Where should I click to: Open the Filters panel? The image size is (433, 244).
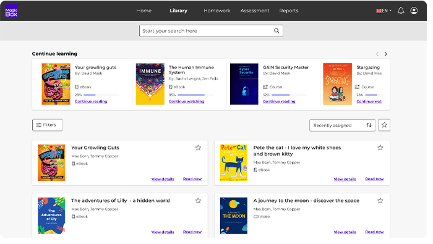pos(47,125)
